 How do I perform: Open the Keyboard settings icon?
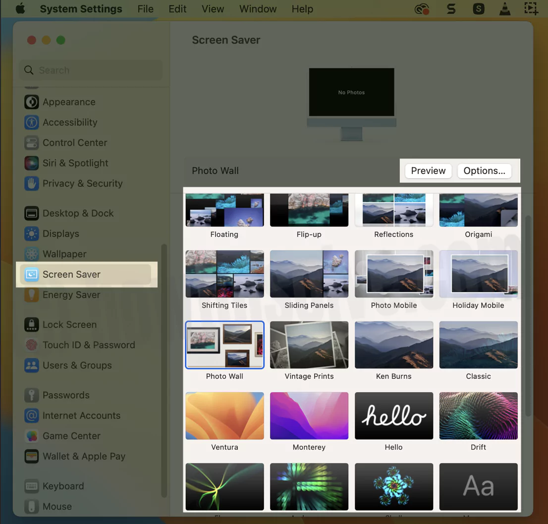click(x=31, y=486)
